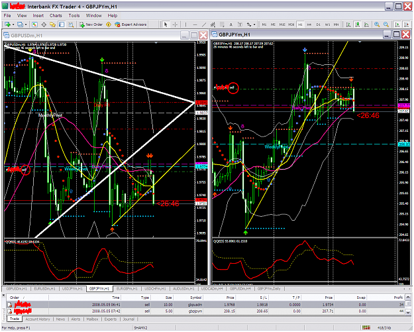Toggle the Terminal window icon
The height and width of the screenshot is (332, 414).
[x=62, y=25]
